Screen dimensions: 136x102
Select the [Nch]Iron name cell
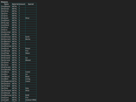point(6,27)
